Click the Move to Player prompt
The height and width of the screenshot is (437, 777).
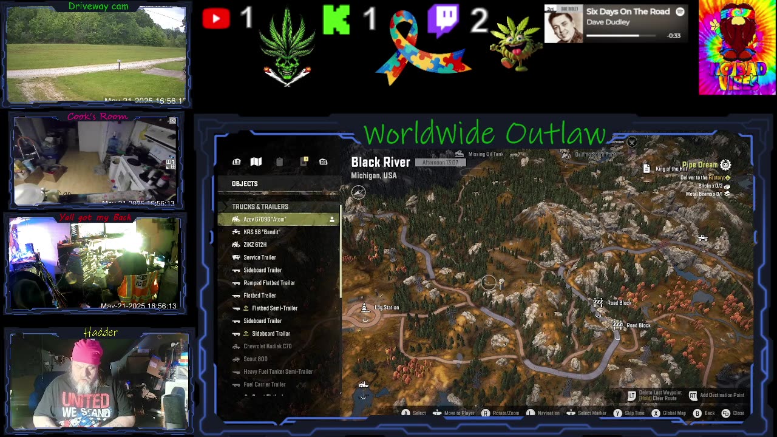pyautogui.click(x=453, y=413)
